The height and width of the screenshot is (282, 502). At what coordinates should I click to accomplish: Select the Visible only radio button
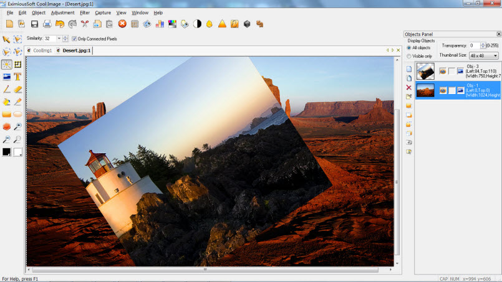pyautogui.click(x=409, y=56)
